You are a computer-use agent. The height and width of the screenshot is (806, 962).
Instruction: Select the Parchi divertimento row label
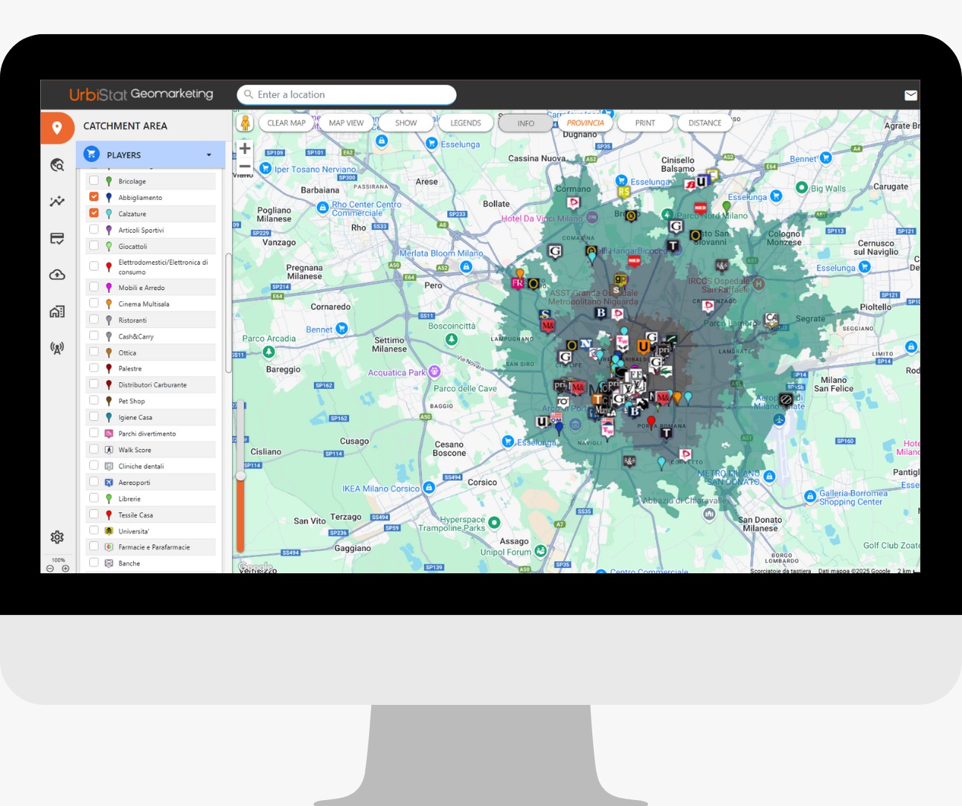pyautogui.click(x=147, y=433)
